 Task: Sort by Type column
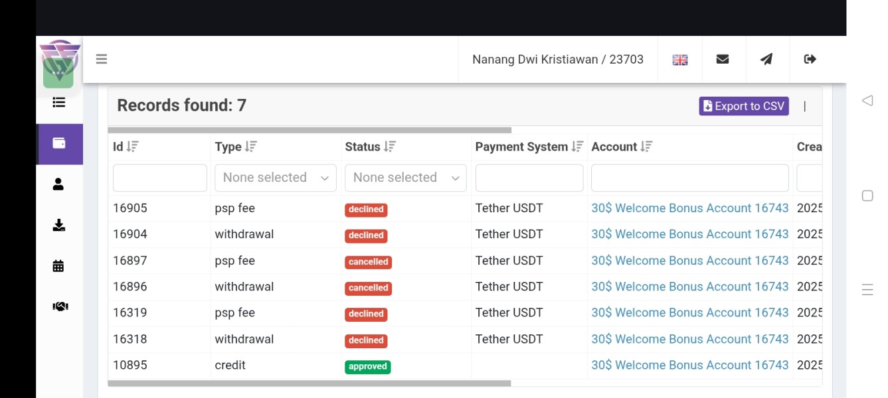[x=250, y=147]
